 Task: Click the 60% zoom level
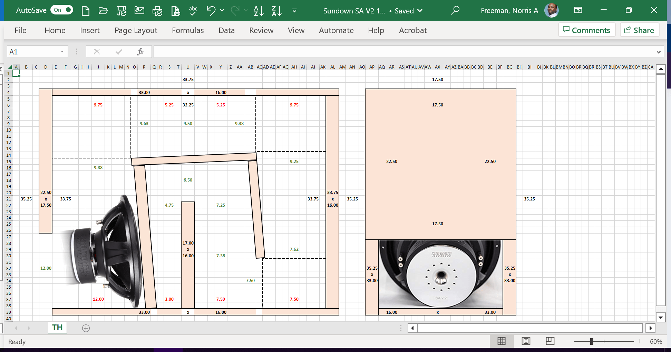tap(656, 342)
